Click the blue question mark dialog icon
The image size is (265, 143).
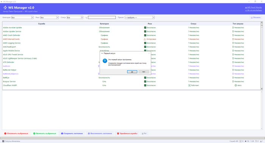pos(105,61)
